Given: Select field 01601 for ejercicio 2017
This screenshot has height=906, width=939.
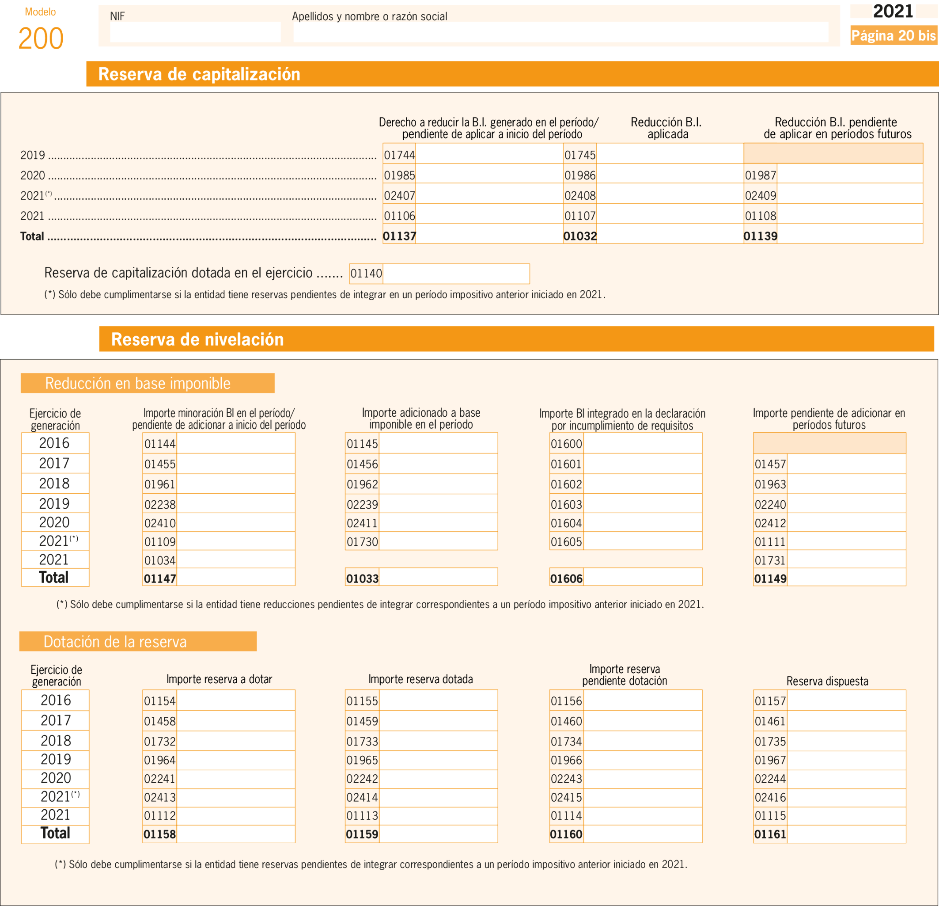Looking at the screenshot, I should click(x=643, y=464).
